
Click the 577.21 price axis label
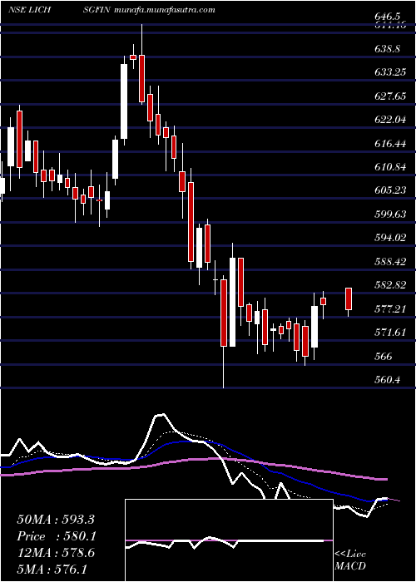(x=389, y=308)
